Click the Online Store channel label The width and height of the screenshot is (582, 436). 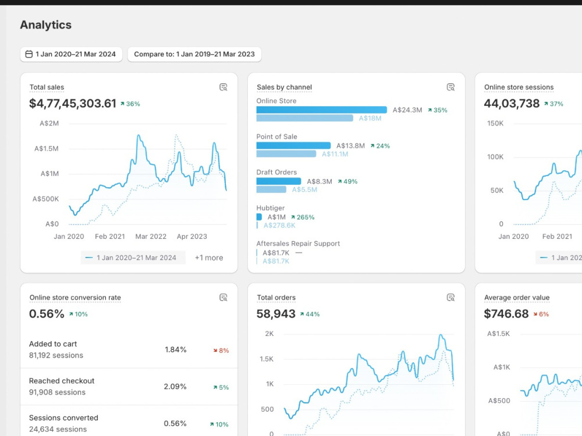tap(276, 101)
